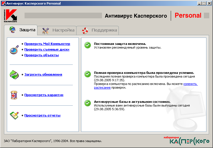Close the Kaspersky window

point(209,3)
